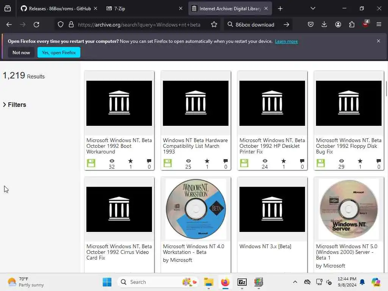Open 7-Zip from the taskbar
This screenshot has height=291, width=388.
(242, 282)
